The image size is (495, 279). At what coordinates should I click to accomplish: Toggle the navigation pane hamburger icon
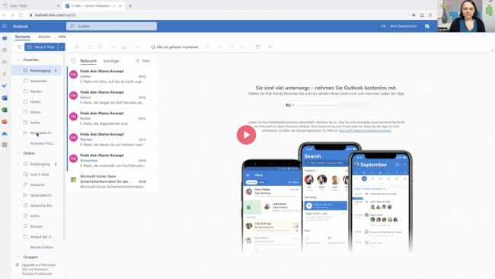tap(19, 46)
